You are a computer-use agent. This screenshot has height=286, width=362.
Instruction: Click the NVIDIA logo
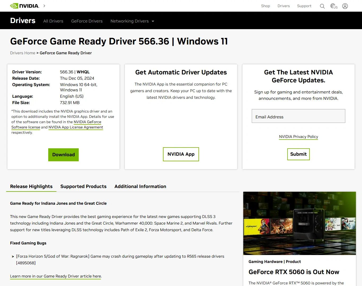24,6
